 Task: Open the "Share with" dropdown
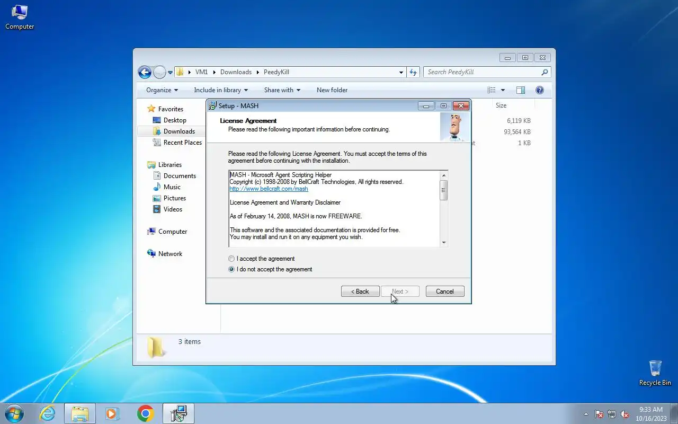[282, 90]
